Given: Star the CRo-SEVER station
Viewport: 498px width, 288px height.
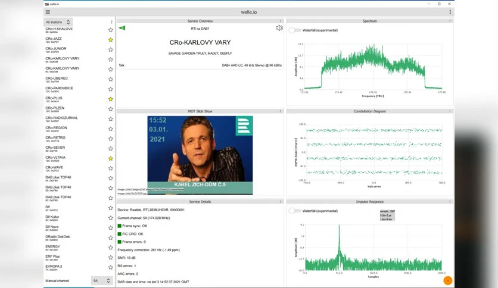Looking at the screenshot, I should [111, 148].
